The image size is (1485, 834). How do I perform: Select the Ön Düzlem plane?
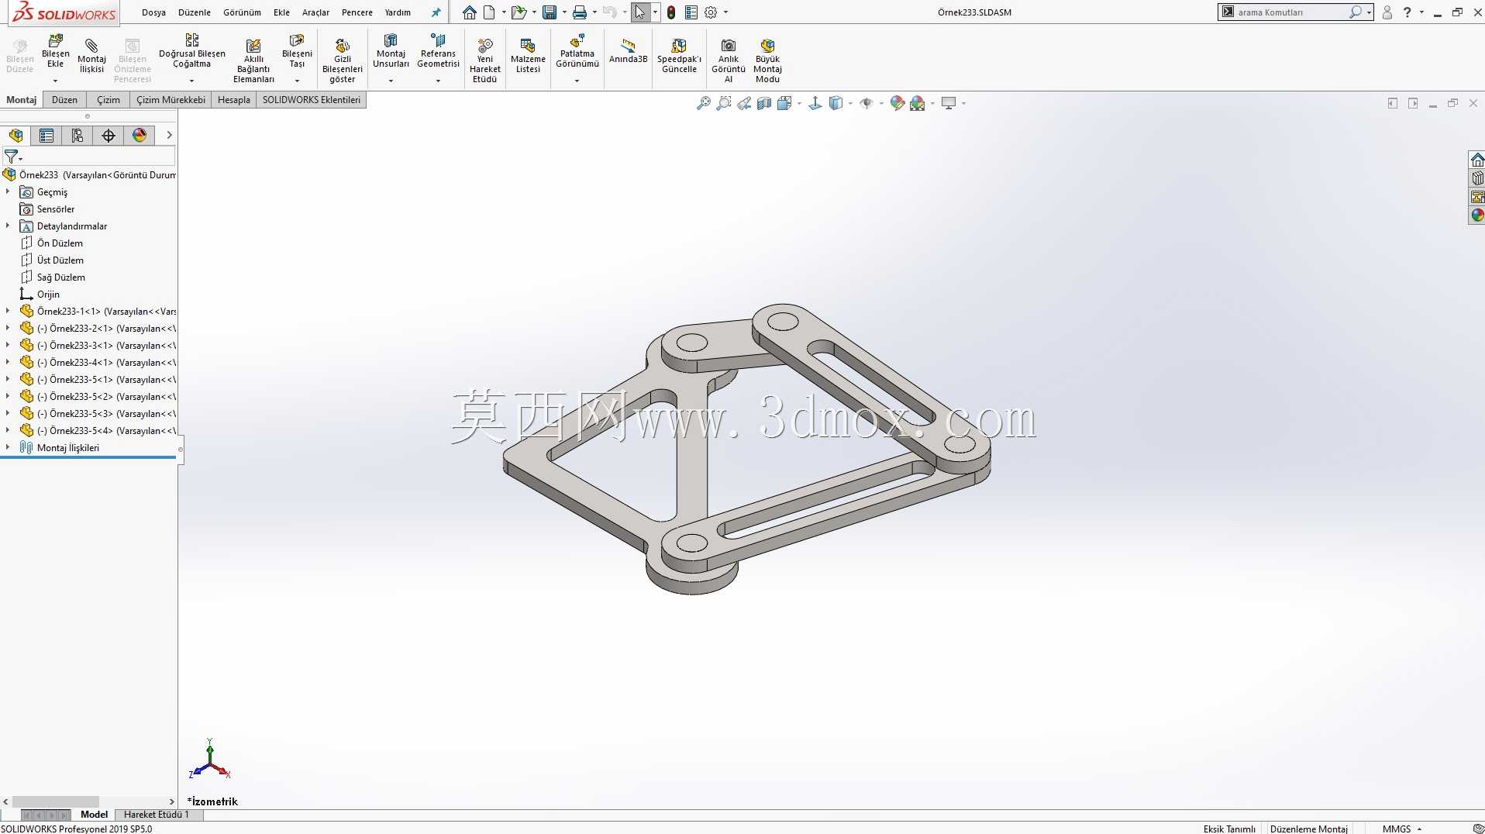tap(60, 243)
